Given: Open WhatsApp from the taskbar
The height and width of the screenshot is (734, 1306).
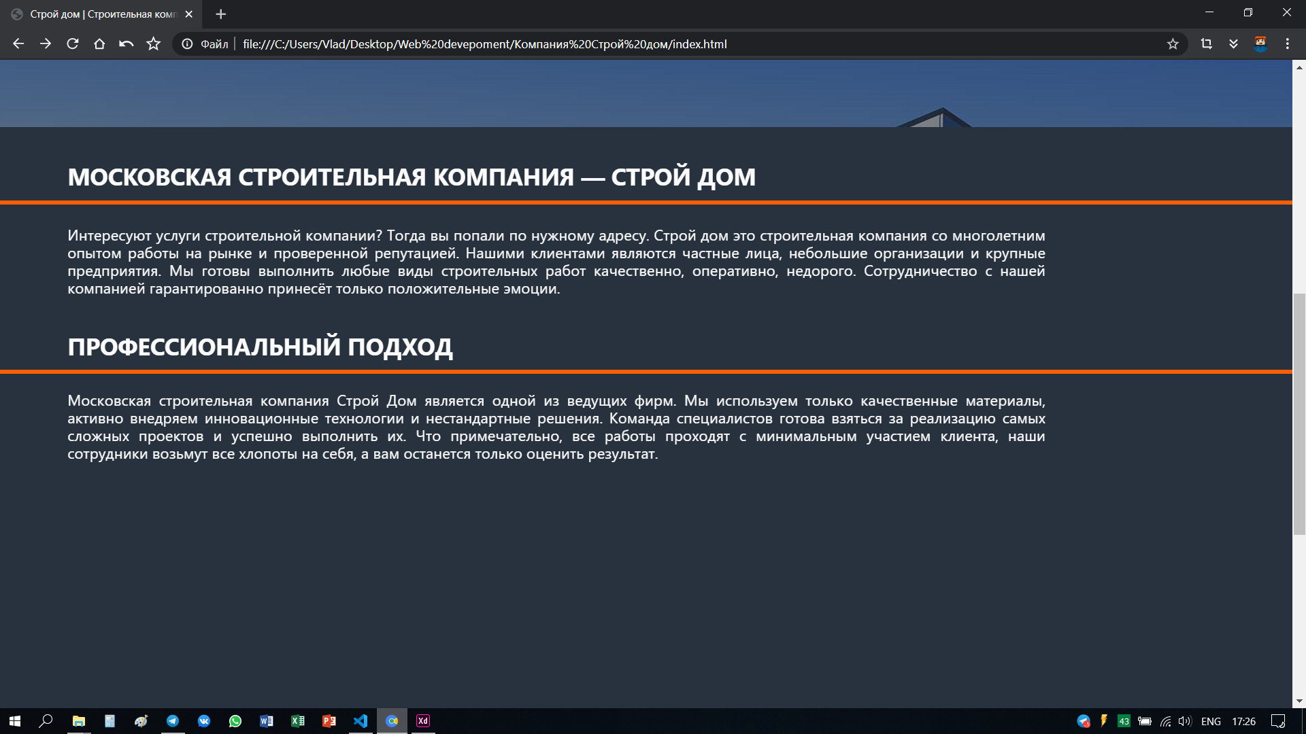Looking at the screenshot, I should 235,721.
